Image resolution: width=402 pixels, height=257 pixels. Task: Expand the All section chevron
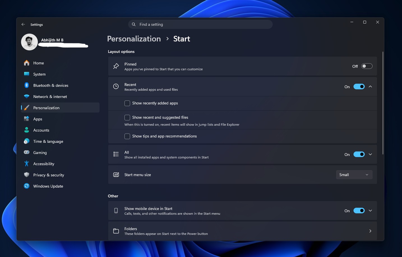(x=370, y=154)
